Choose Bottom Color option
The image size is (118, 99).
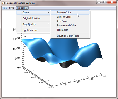(x=70, y=17)
